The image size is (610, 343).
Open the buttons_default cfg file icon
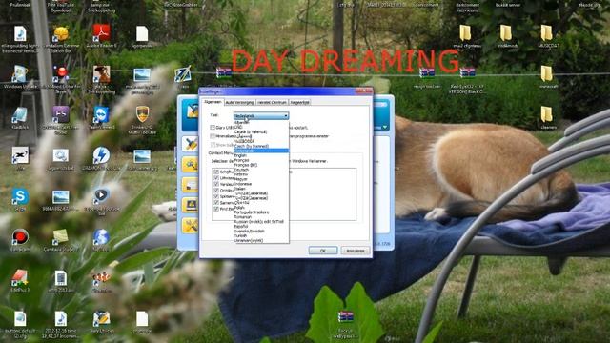(x=20, y=319)
